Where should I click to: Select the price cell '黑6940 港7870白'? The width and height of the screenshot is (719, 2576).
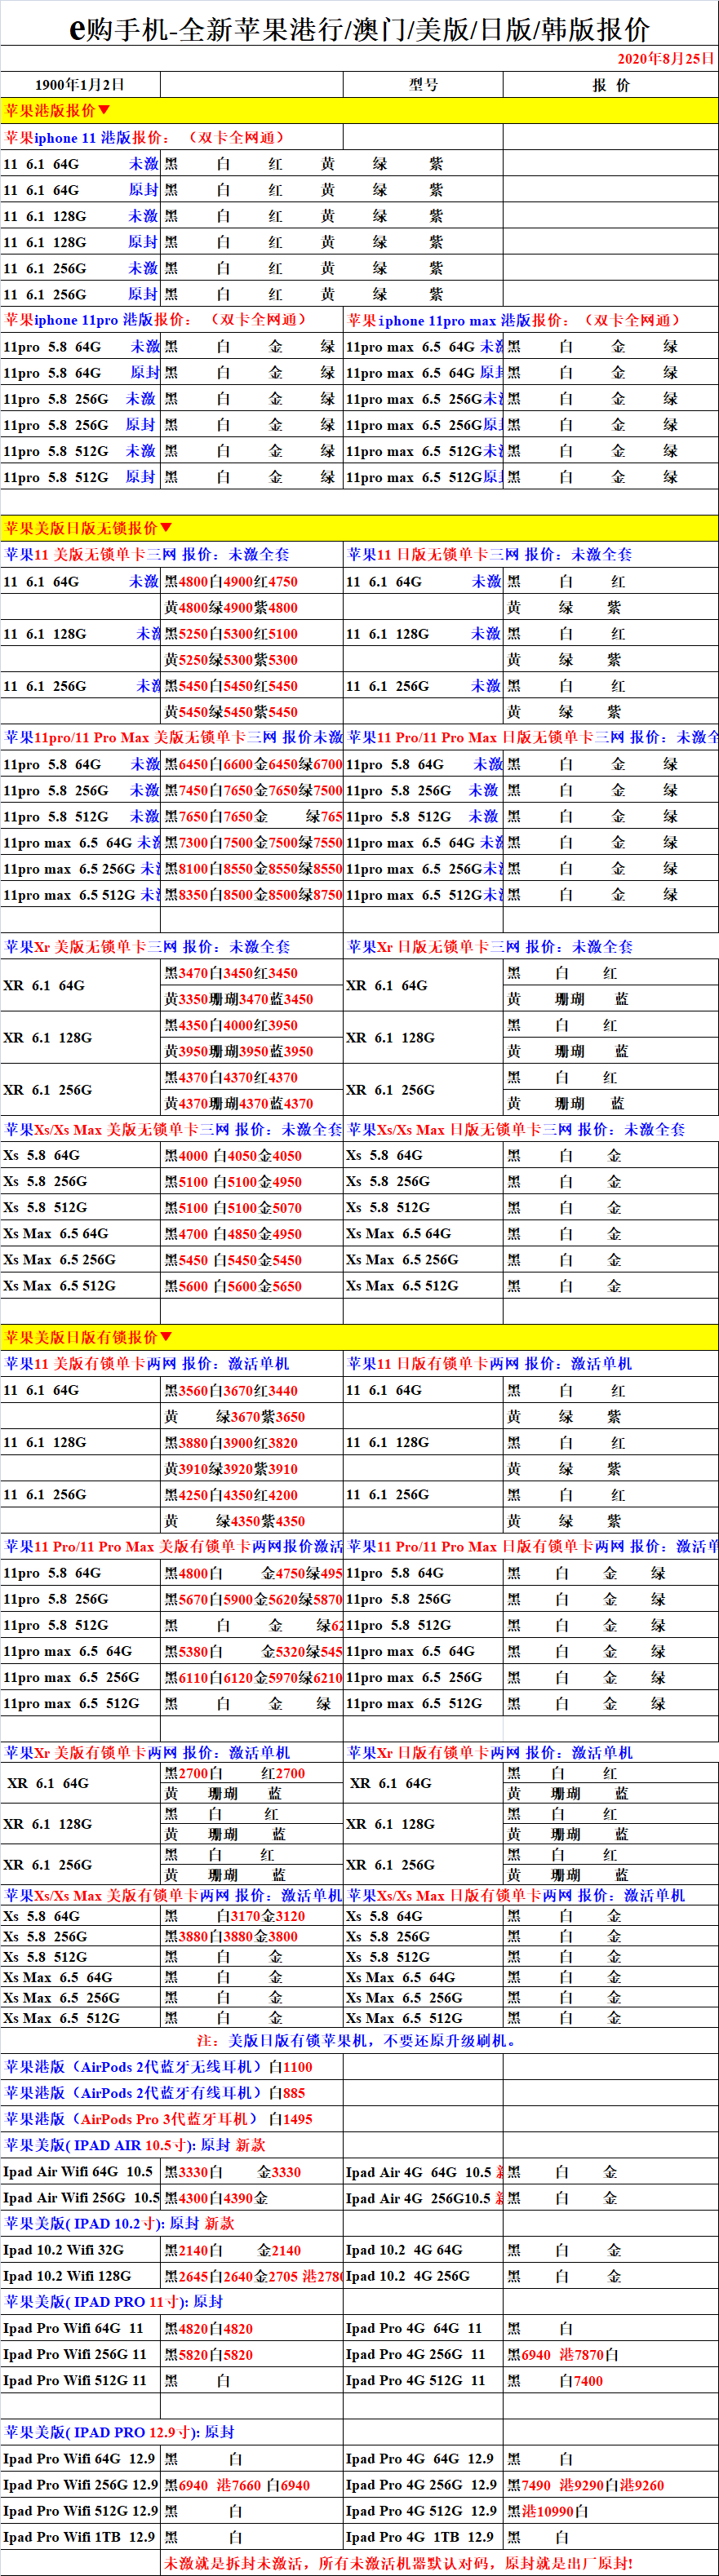(610, 2354)
